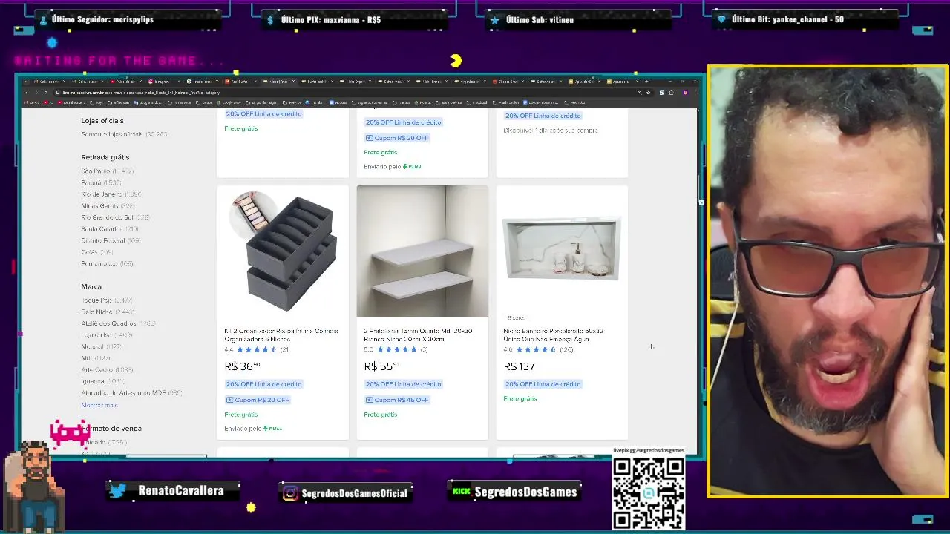Click the KICK logo beside SegredosDosGames
The height and width of the screenshot is (534, 950).
click(462, 491)
